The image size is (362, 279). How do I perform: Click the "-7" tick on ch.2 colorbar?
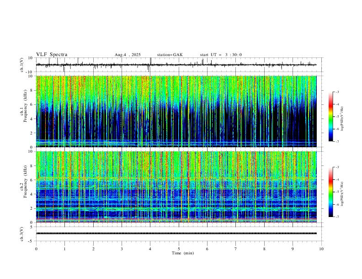337,217
